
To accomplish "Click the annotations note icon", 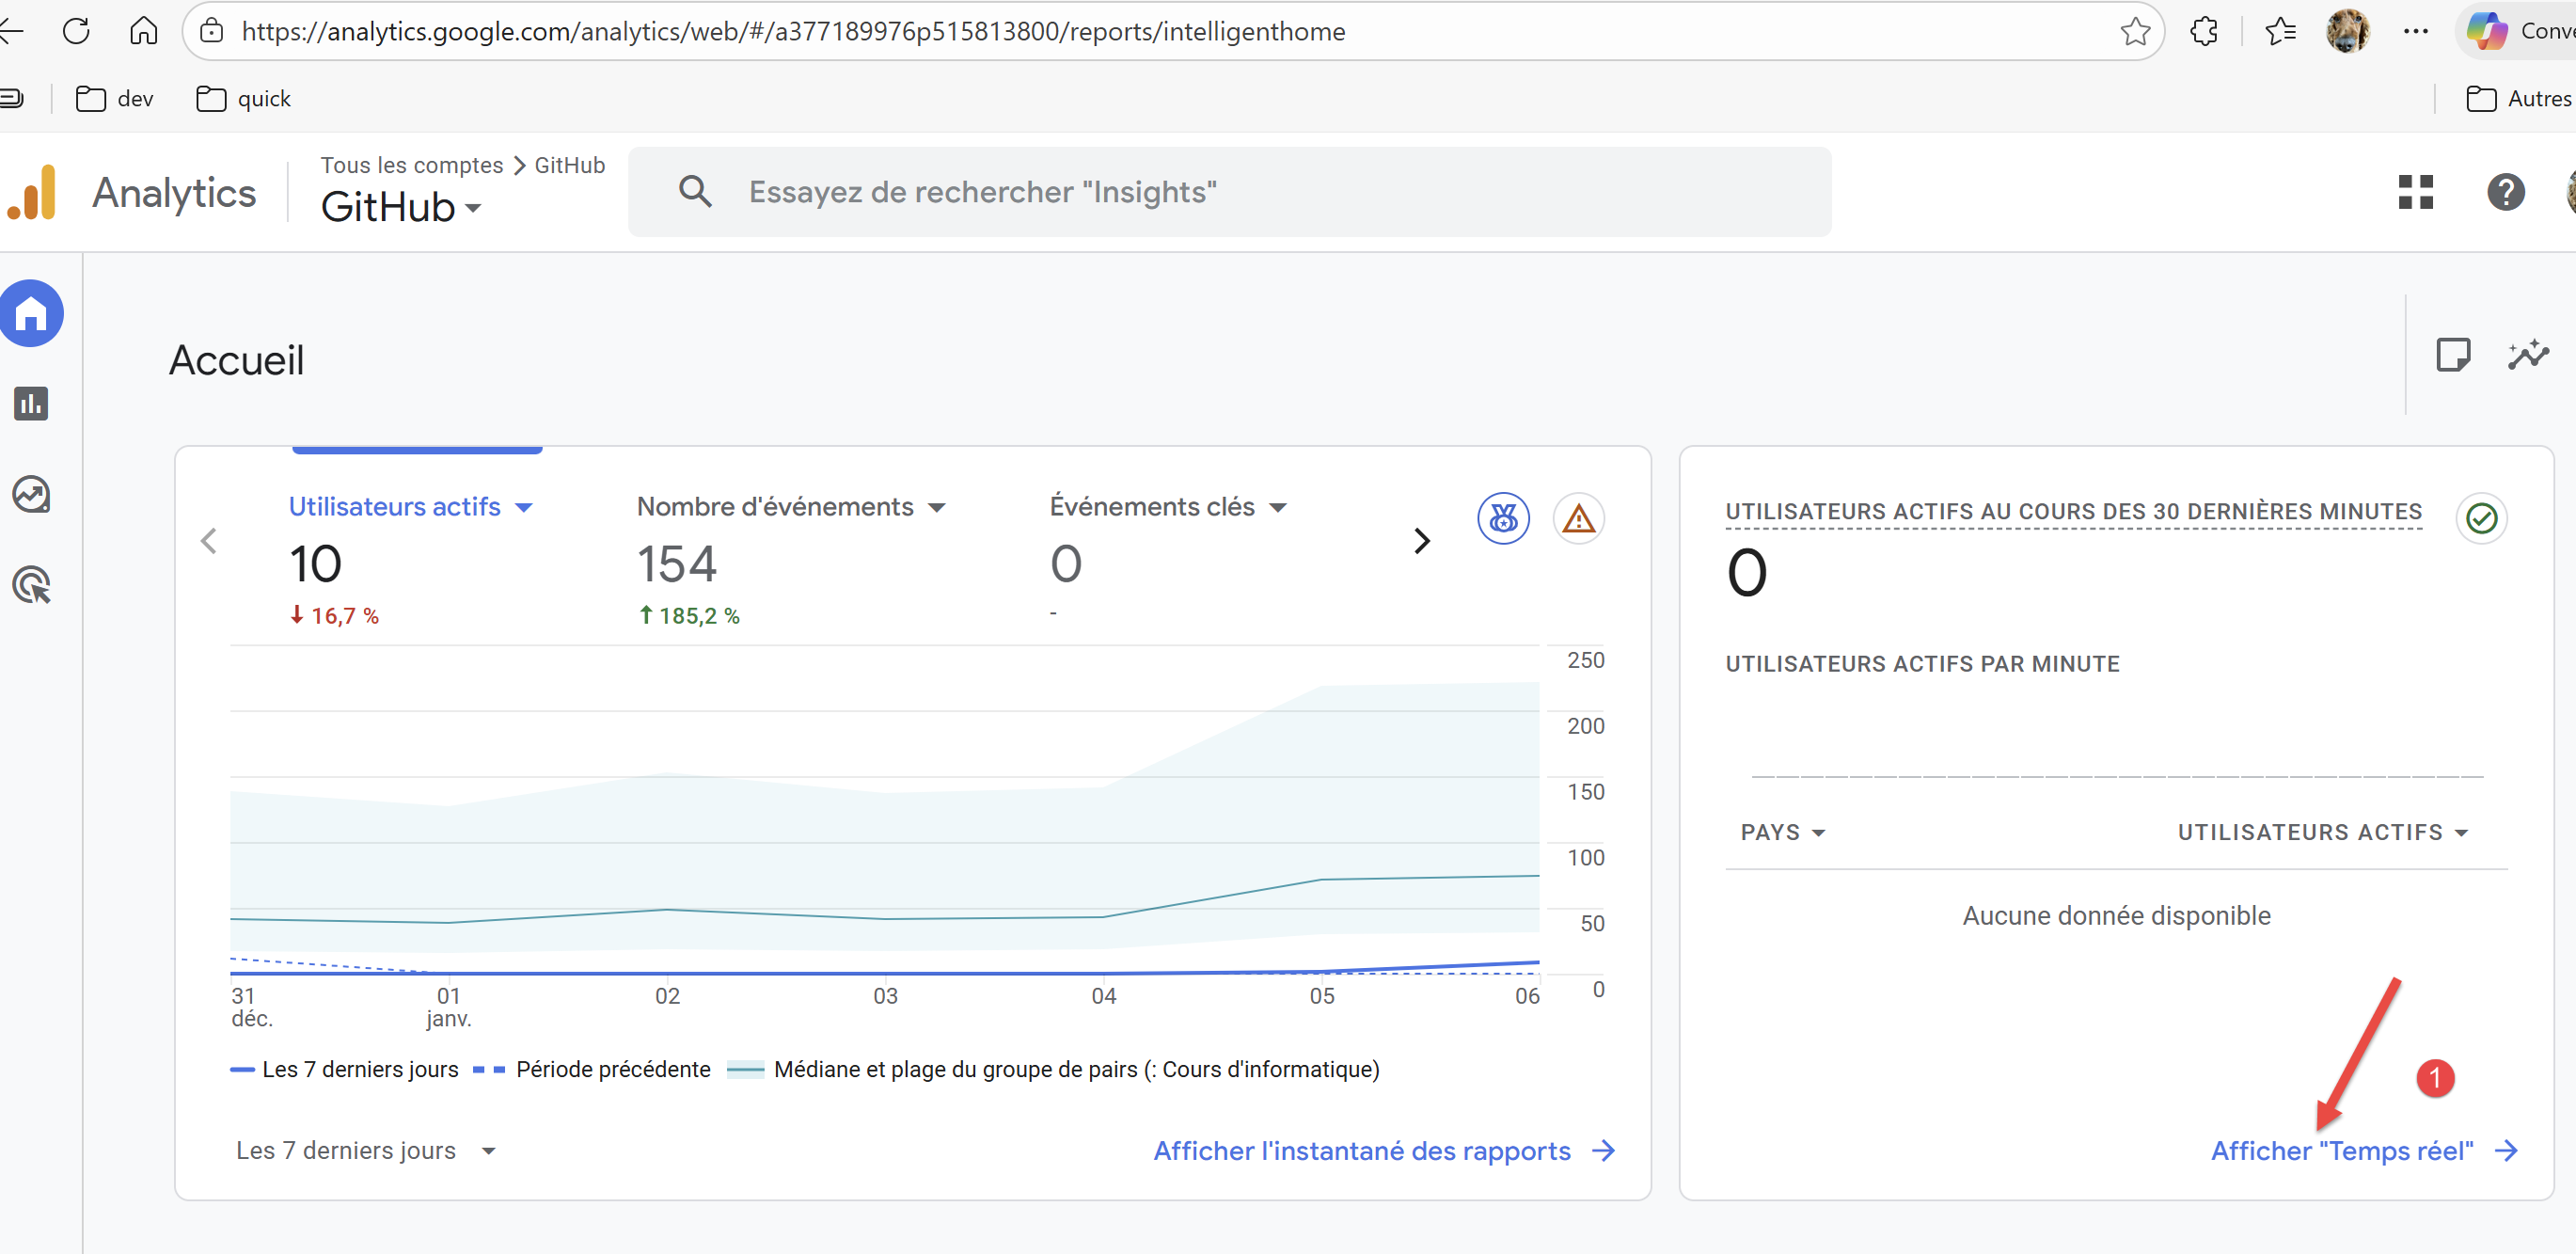I will click(2452, 356).
